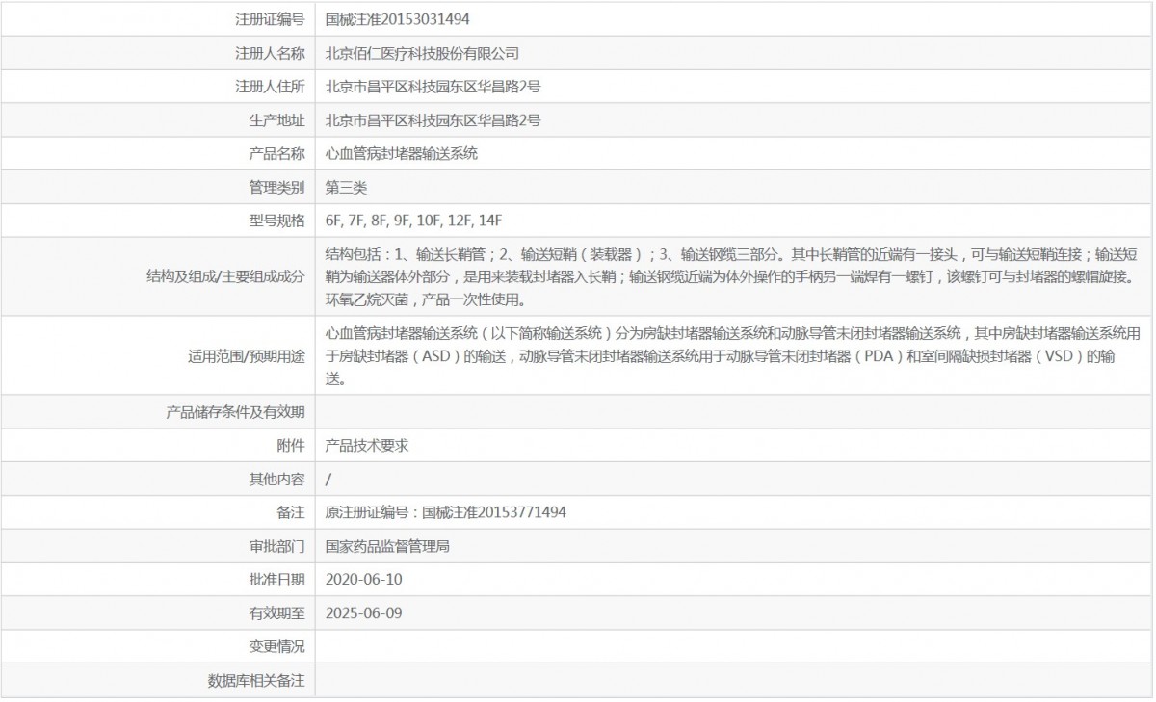Click the 产品储存条件及有效期 label
Screen dimensions: 1156x702
(x=236, y=412)
